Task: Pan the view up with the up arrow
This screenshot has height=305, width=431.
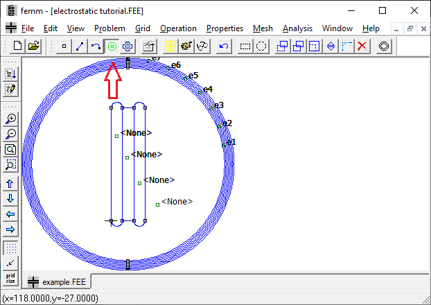Action: (10, 184)
